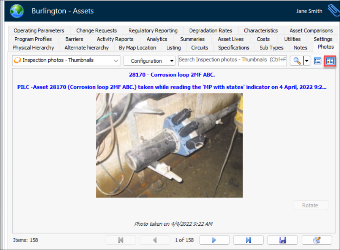Click the magnifying glass search icon
The width and height of the screenshot is (340, 250).
click(296, 61)
